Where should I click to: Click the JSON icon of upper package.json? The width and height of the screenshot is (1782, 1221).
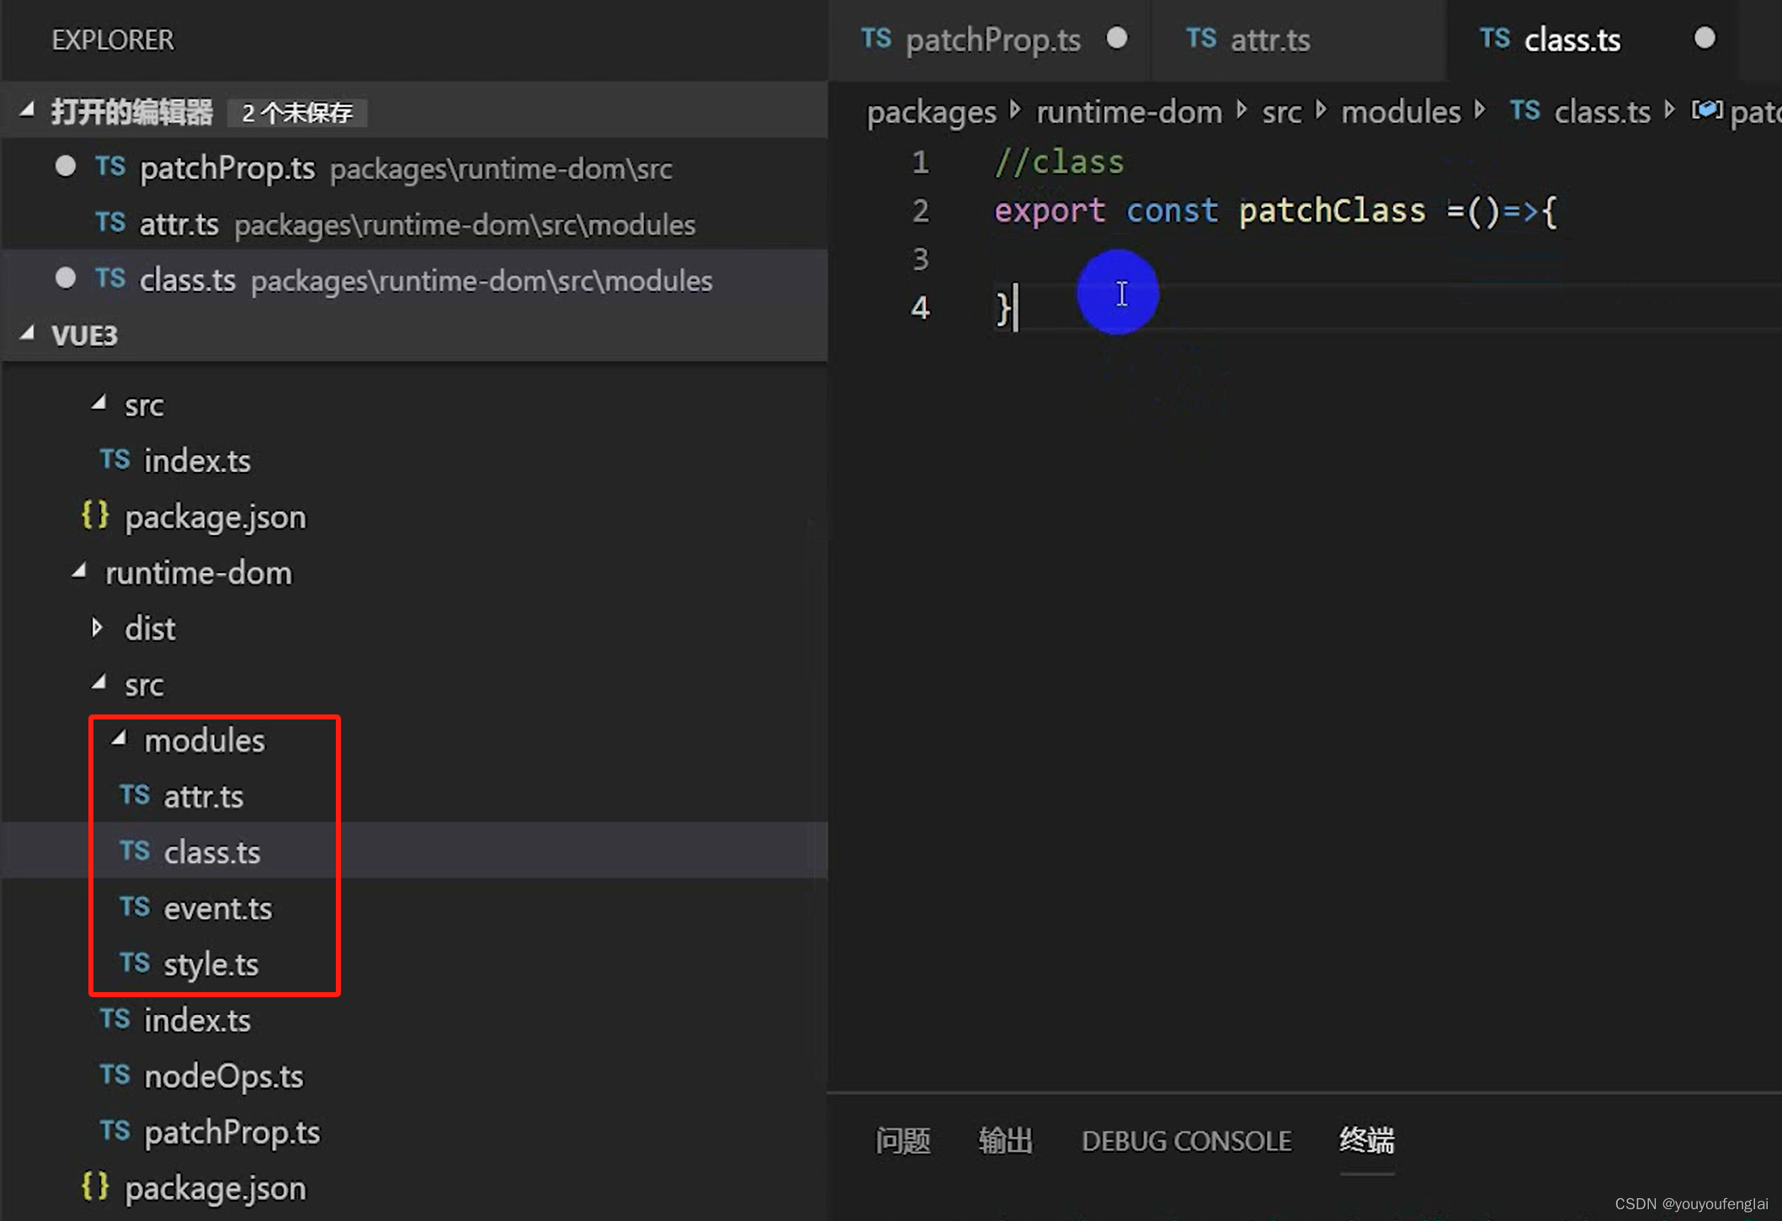[x=95, y=515]
